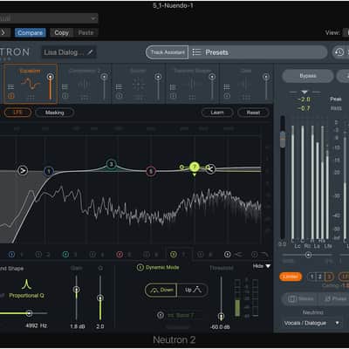Open Exciter module preset list icon

point(119,87)
